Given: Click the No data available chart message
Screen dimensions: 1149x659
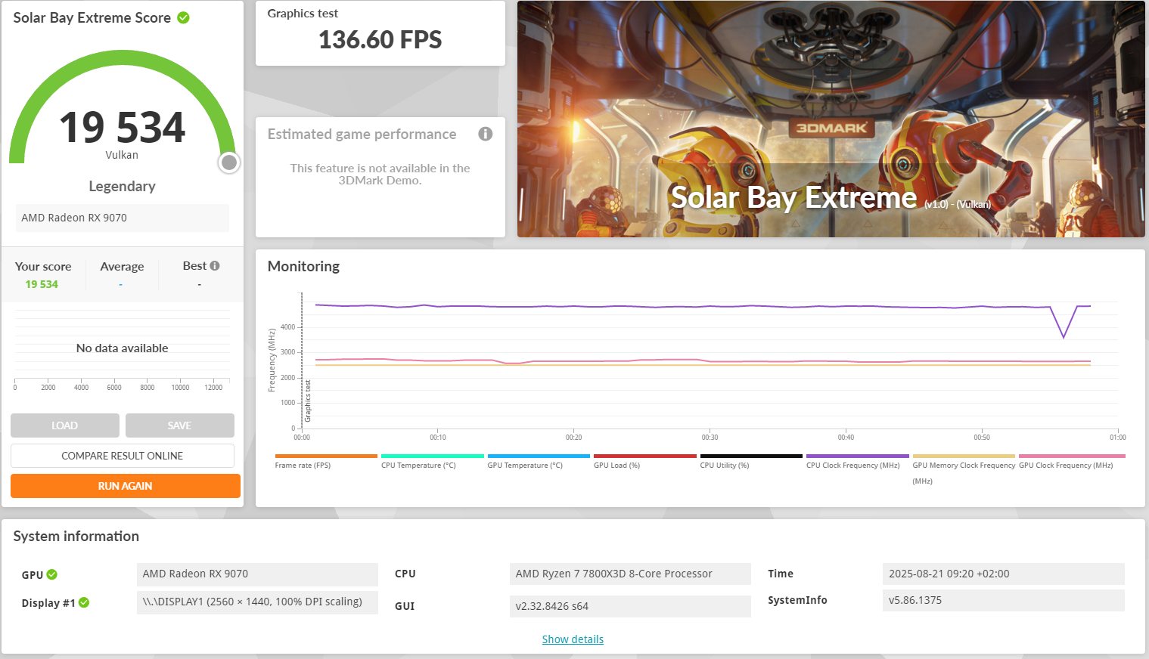Looking at the screenshot, I should click(x=123, y=348).
